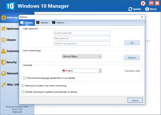Screen dimensions: 161x115
Task: Open the Translation help link
Action: (x=132, y=71)
